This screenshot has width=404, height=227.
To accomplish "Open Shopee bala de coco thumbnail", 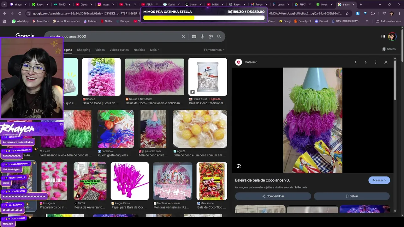I will [x=101, y=77].
